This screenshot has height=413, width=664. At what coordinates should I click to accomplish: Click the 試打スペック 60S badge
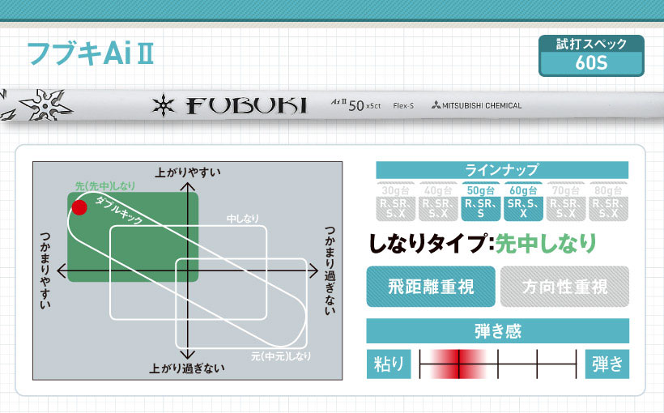(591, 54)
